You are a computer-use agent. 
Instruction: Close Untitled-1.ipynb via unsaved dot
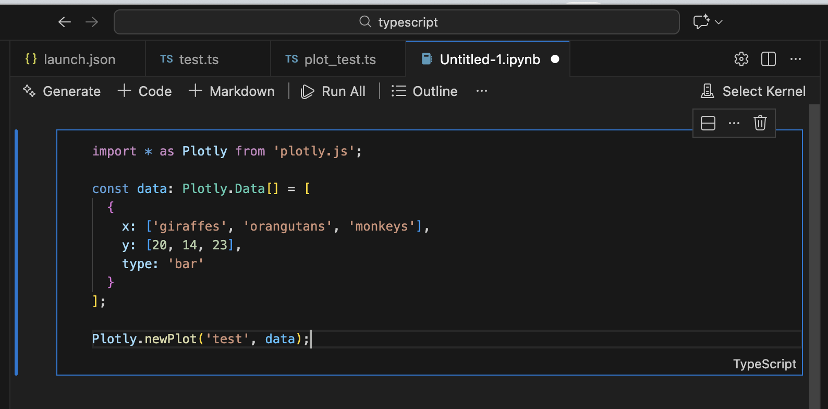555,59
